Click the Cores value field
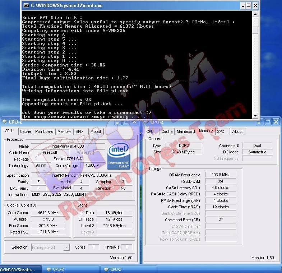The height and width of the screenshot is (273, 282). point(93,247)
